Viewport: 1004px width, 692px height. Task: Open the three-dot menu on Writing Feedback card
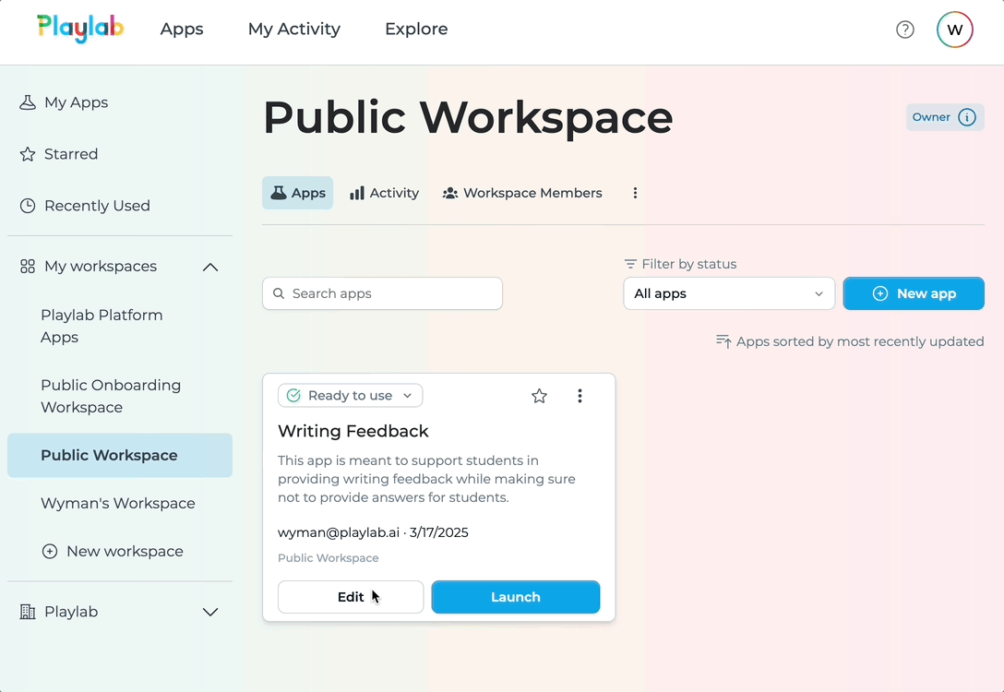[580, 395]
